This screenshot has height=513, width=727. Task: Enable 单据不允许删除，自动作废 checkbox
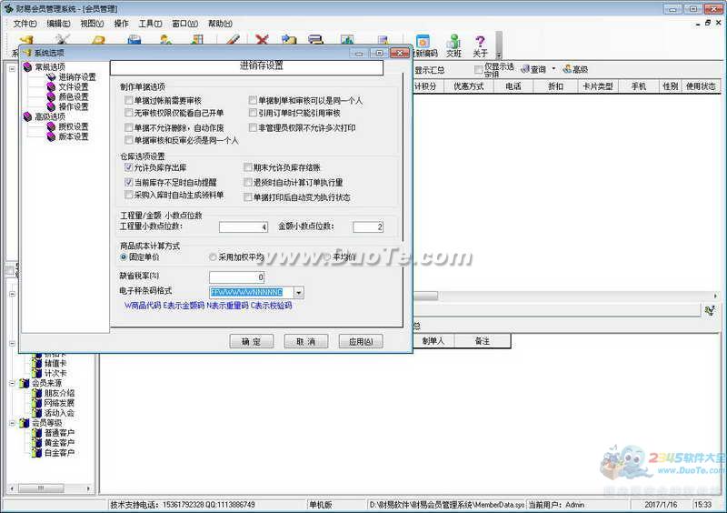129,127
